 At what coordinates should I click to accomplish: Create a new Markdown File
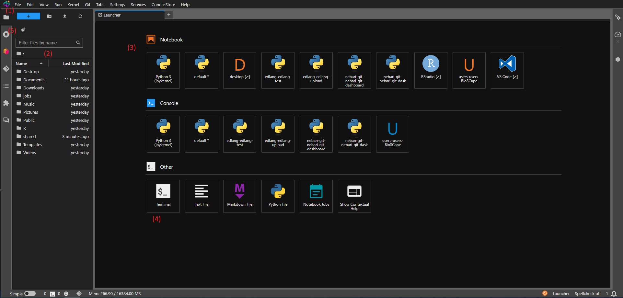tap(240, 196)
